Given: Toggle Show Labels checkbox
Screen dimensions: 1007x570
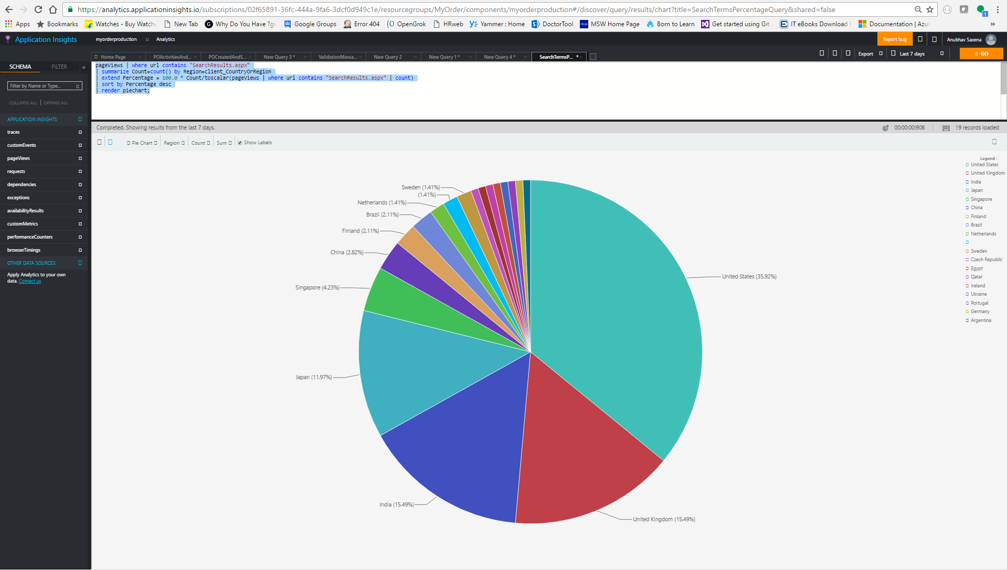Looking at the screenshot, I should (x=240, y=143).
